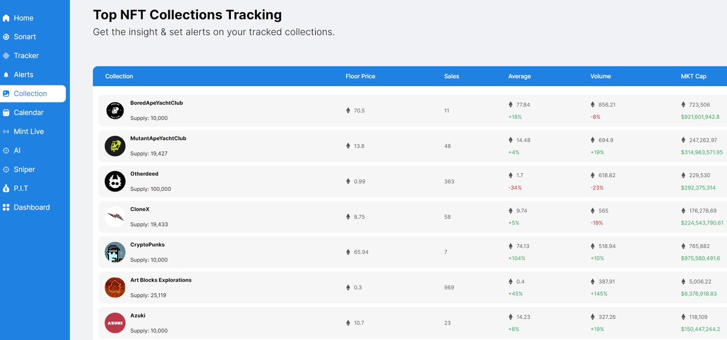Viewport: 727px width, 340px height.
Task: Sort by the Sales column header
Action: [x=451, y=76]
